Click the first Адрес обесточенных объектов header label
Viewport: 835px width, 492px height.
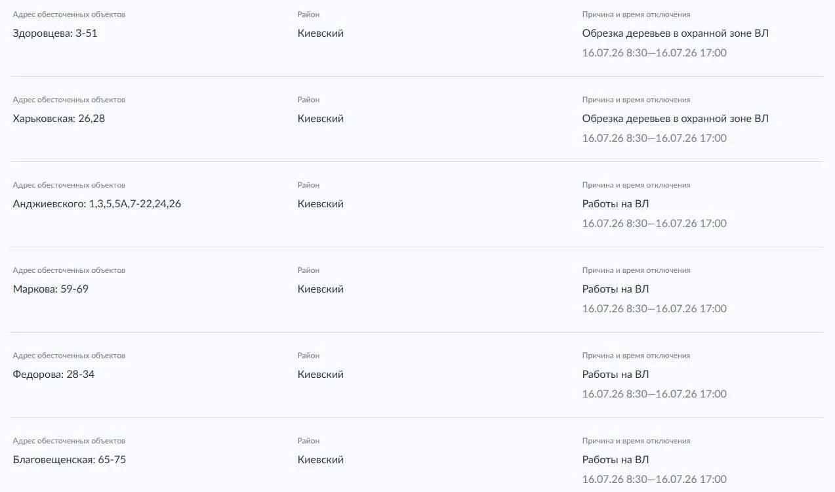(69, 14)
